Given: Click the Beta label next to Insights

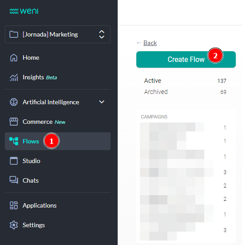Looking at the screenshot, I should tap(52, 78).
